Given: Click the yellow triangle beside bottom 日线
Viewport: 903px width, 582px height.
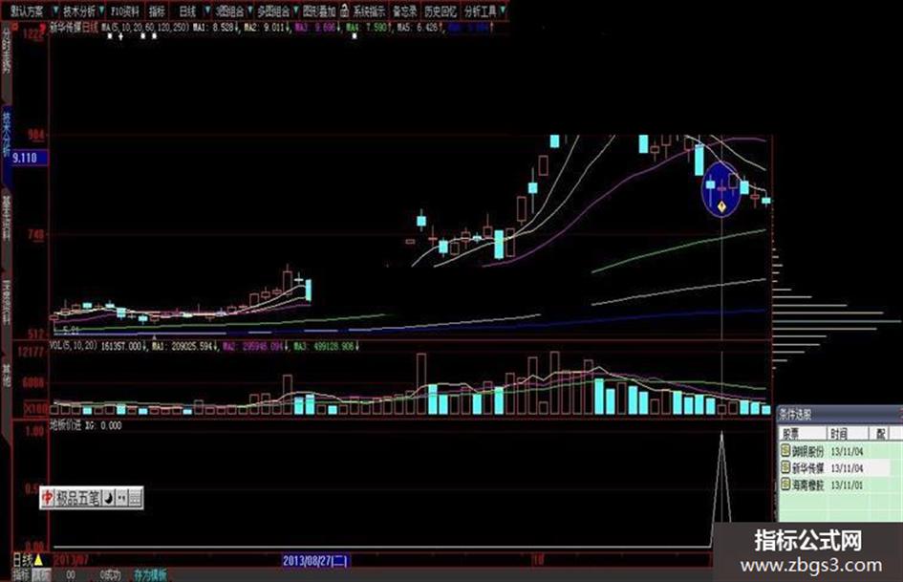Looking at the screenshot, I should pos(38,559).
